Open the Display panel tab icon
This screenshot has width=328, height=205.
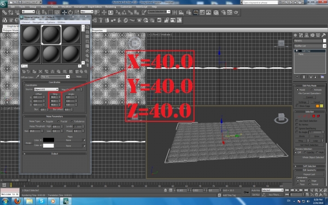(318, 35)
